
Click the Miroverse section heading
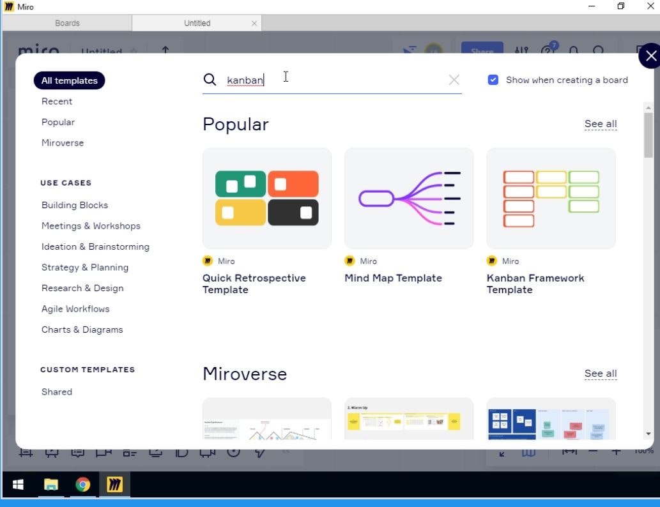coord(245,374)
